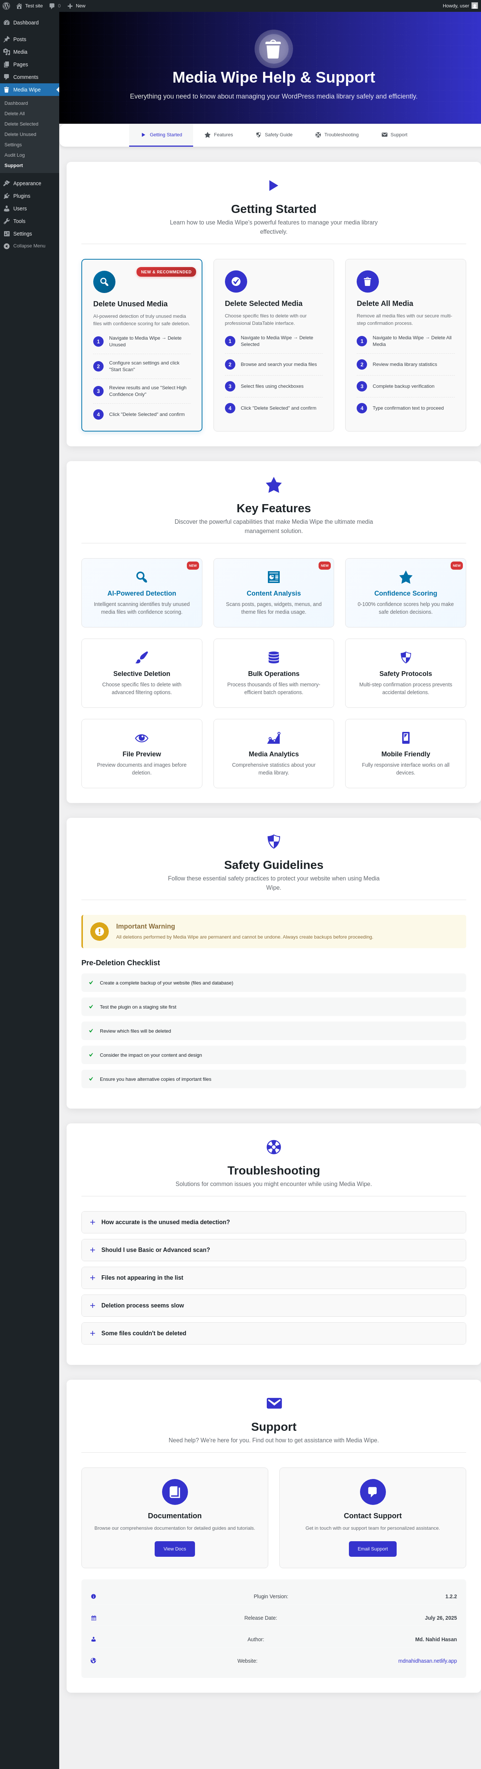Image resolution: width=481 pixels, height=1769 pixels.
Task: Open the Media menu
Action: (30, 51)
